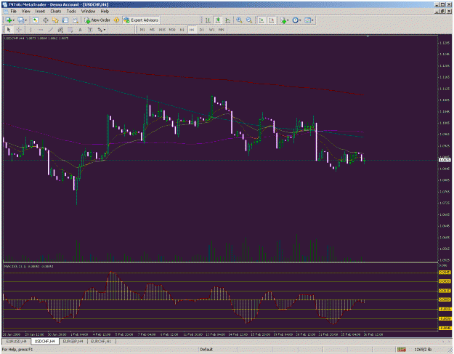Image resolution: width=454 pixels, height=354 pixels.
Task: Switch timeframe to M1
Action: coord(142,30)
